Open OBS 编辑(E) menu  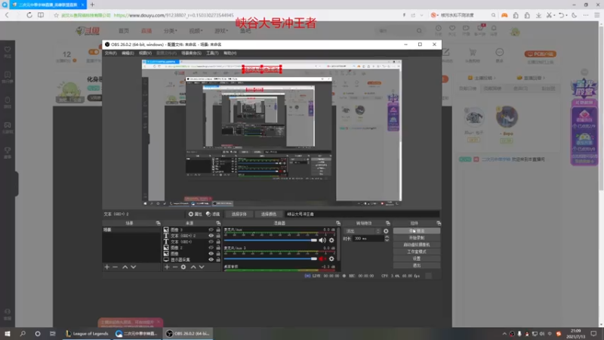pos(128,53)
